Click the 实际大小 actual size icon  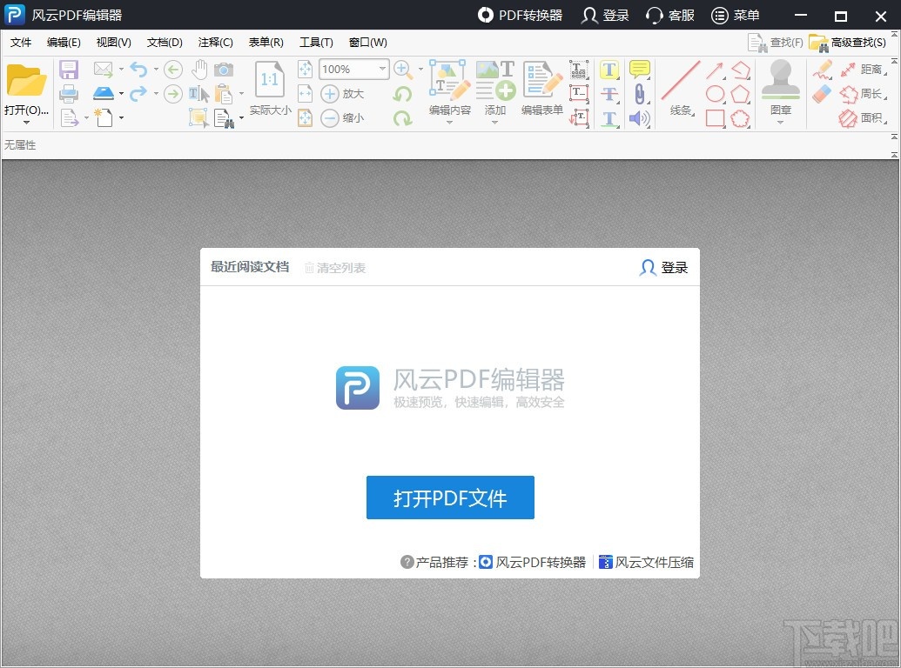pyautogui.click(x=270, y=81)
